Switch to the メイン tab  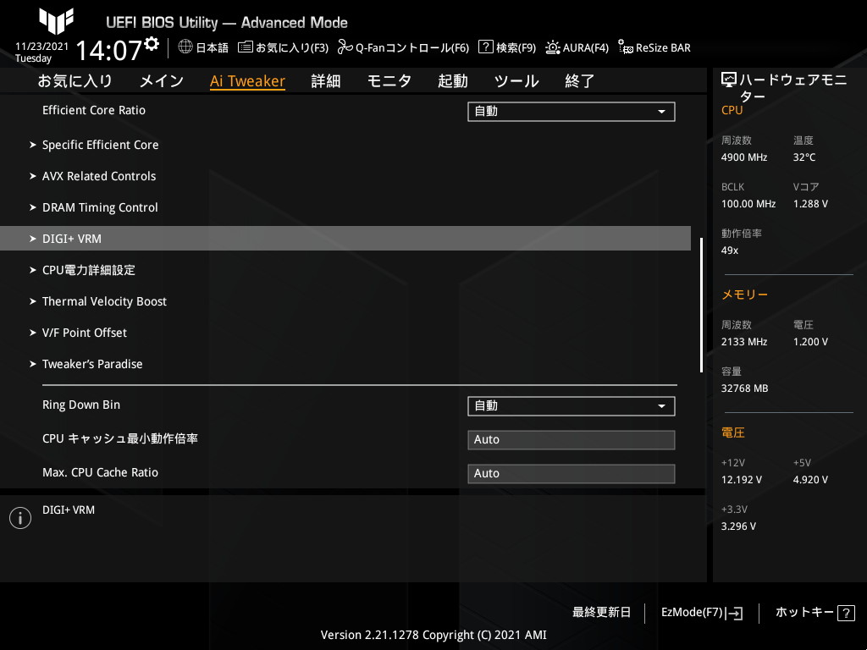[x=162, y=81]
